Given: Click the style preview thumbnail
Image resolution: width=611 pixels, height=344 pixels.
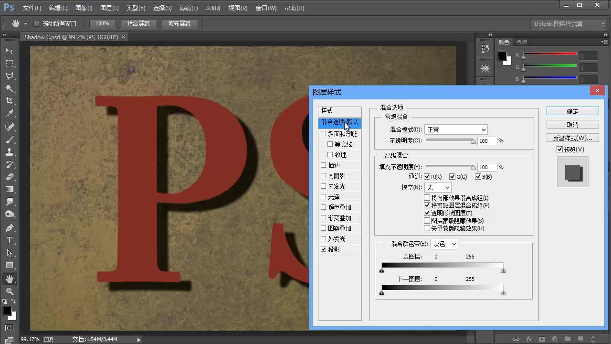Looking at the screenshot, I should point(573,172).
